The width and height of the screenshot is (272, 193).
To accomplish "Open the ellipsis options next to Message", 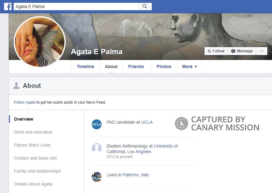I will tap(262, 51).
